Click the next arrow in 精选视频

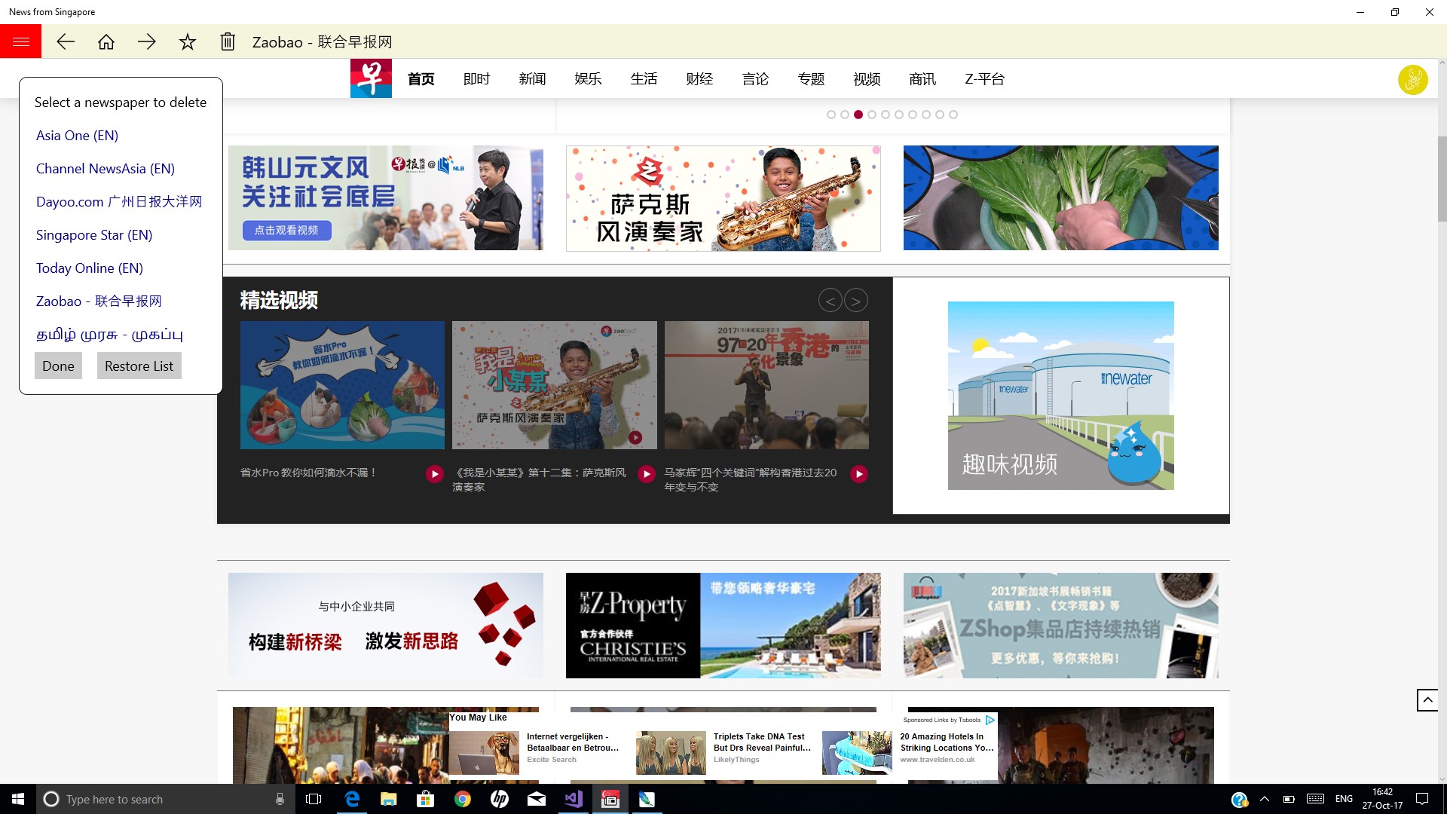(856, 301)
